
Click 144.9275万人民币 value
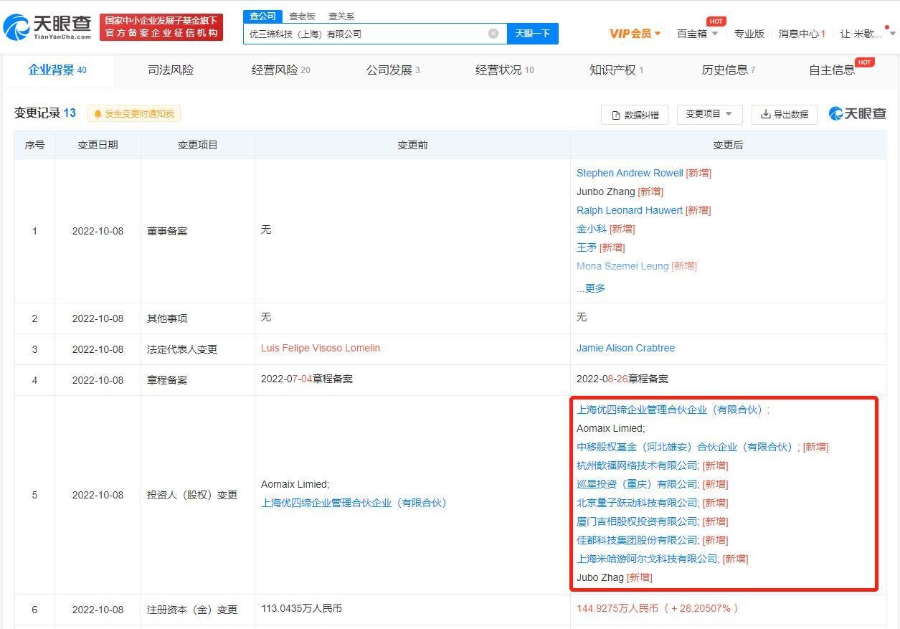[x=617, y=608]
